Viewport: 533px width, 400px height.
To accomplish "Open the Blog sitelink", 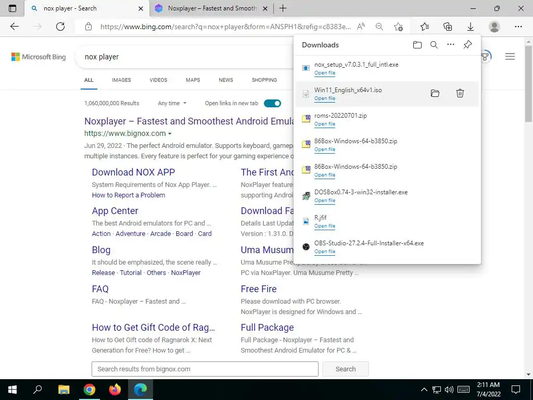I will (x=101, y=250).
